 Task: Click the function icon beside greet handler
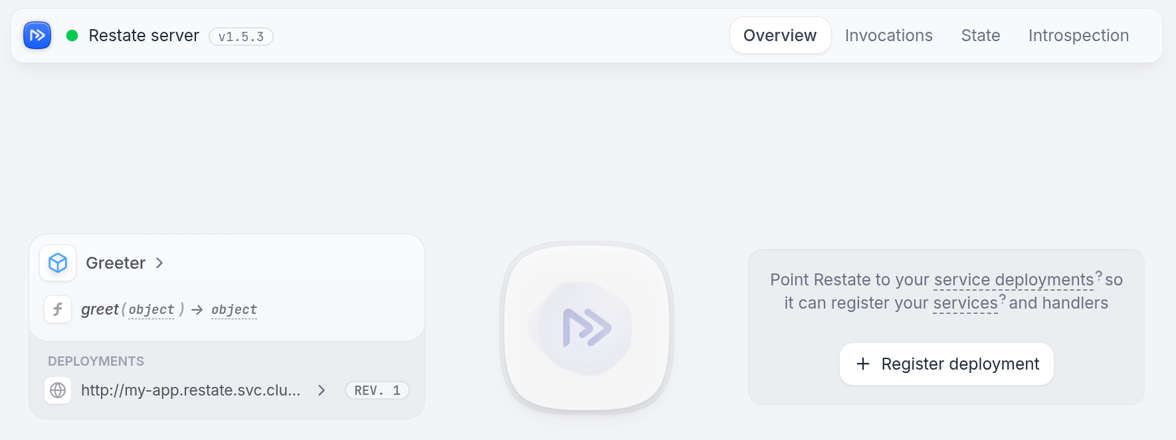click(x=58, y=309)
